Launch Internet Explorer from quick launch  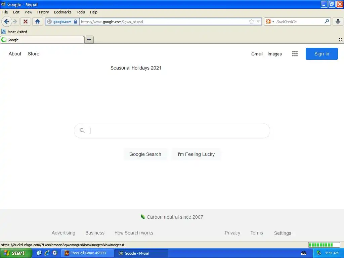pyautogui.click(x=47, y=253)
